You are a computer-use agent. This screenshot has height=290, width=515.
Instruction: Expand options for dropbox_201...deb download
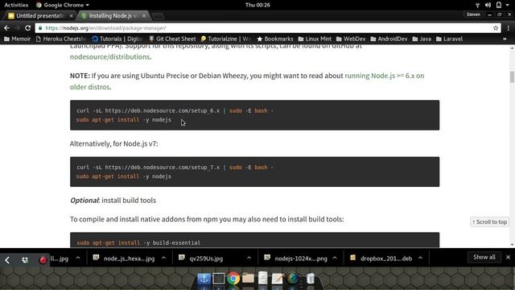(420, 258)
